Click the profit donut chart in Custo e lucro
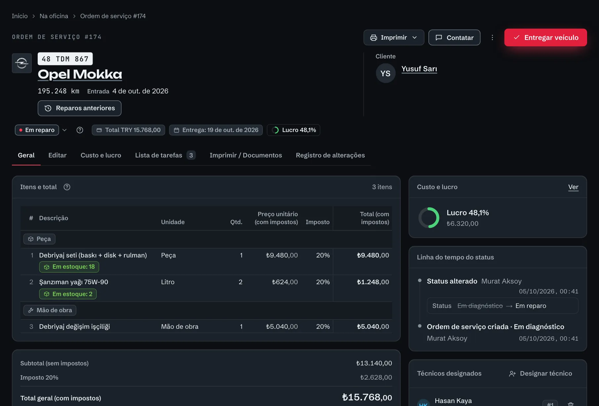Screen dimensions: 599x406 [x=429, y=218]
